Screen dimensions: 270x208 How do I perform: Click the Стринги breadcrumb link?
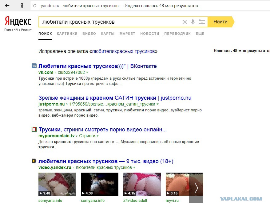tap(87, 136)
